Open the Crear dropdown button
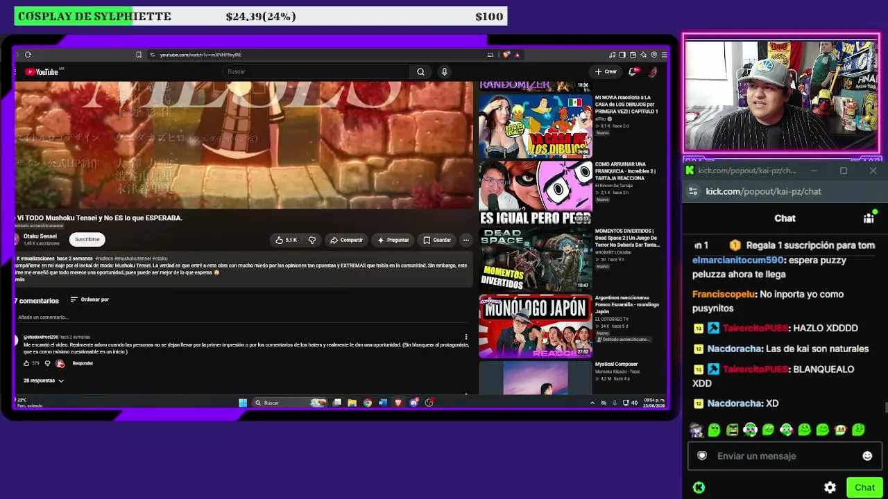 (606, 71)
